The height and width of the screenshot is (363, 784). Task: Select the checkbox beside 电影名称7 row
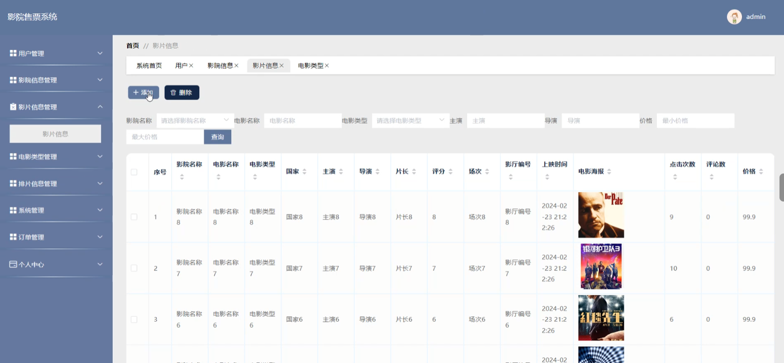pyautogui.click(x=134, y=268)
